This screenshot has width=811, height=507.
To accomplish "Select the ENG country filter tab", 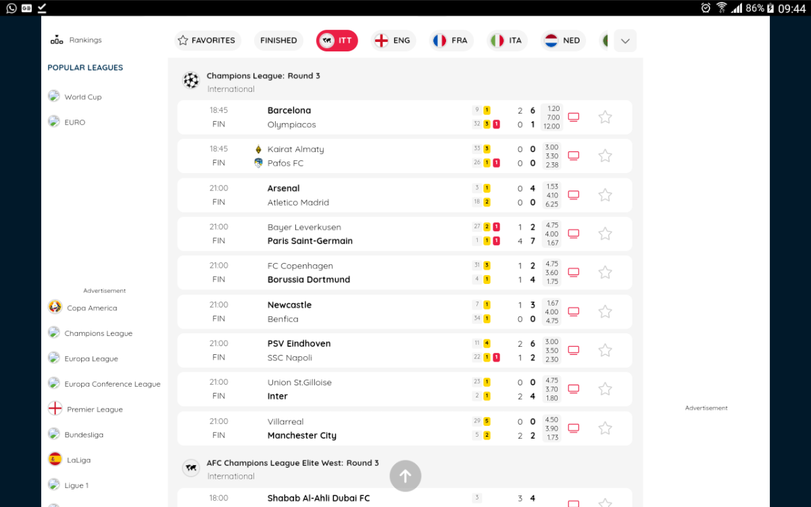I will point(393,41).
